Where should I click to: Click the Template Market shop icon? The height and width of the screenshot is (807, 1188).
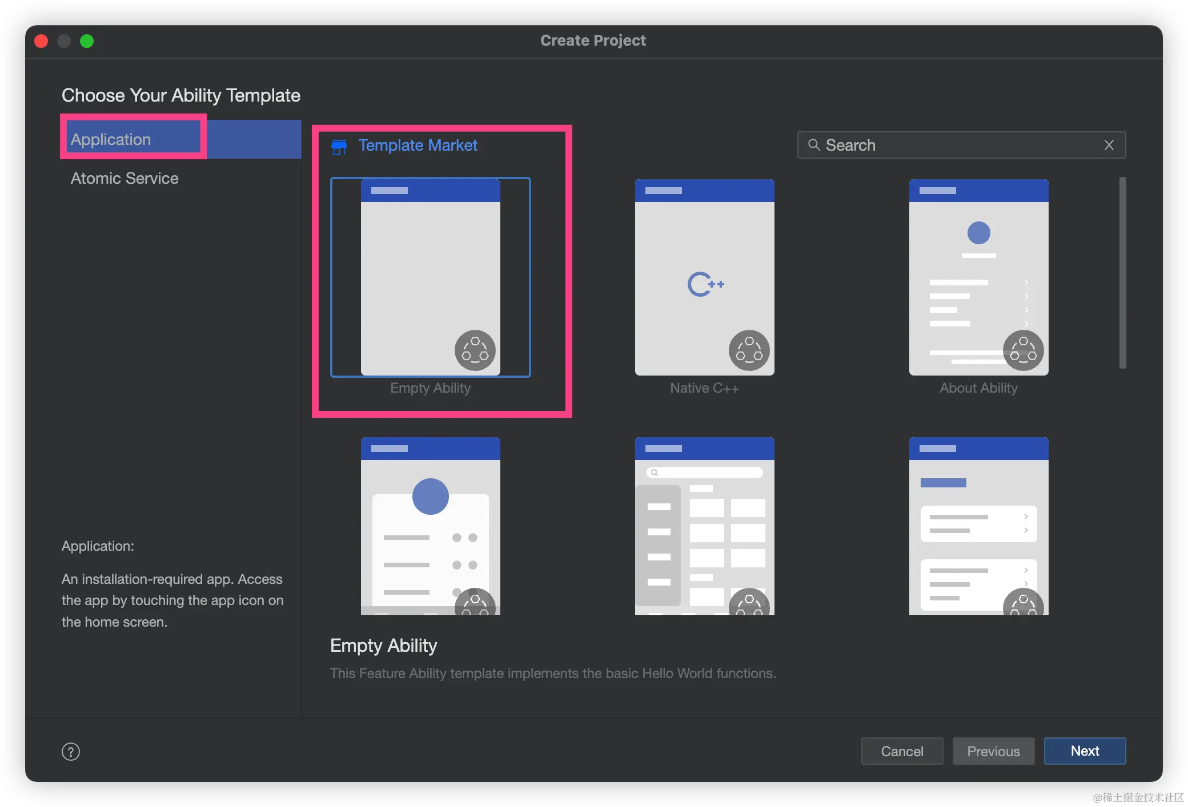[339, 147]
